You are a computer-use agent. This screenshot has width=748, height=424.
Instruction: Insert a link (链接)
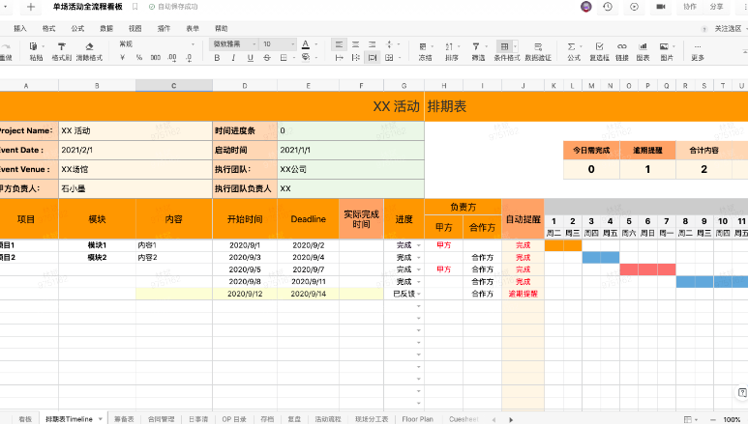point(621,46)
